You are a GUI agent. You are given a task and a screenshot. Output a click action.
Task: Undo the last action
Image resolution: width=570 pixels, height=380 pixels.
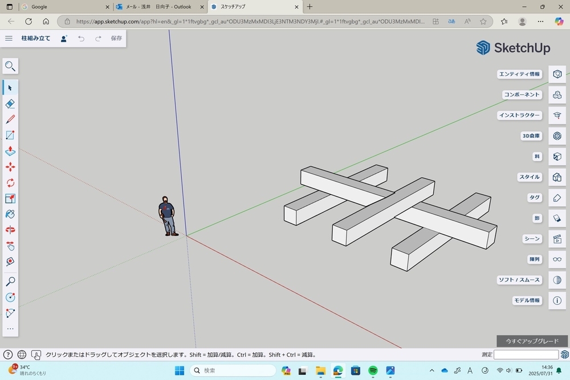81,39
